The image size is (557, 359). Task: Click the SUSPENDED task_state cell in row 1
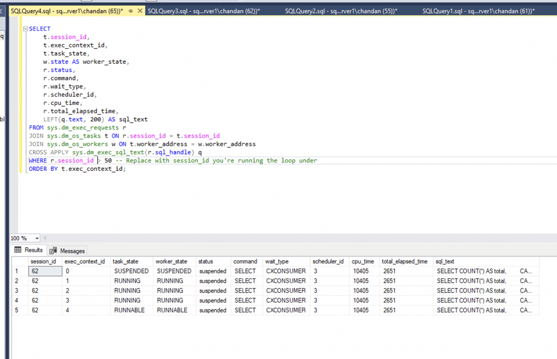131,271
